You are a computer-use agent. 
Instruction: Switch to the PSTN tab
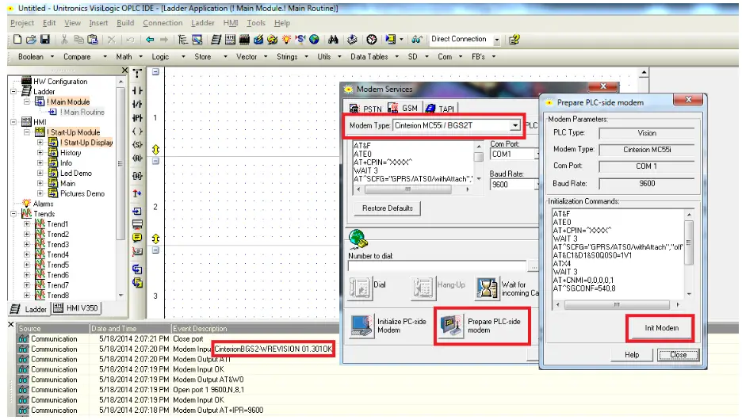(365, 109)
